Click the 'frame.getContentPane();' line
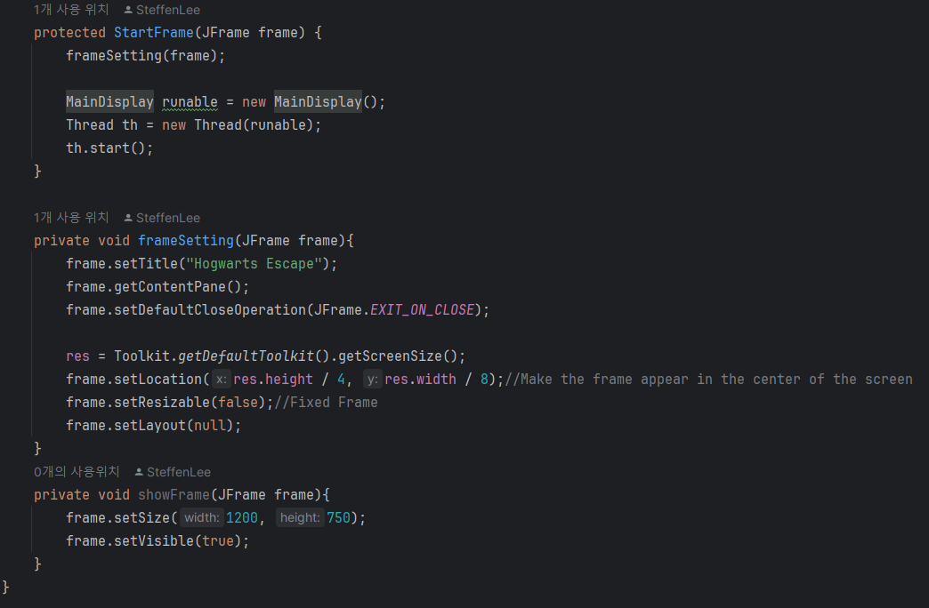 click(x=158, y=286)
